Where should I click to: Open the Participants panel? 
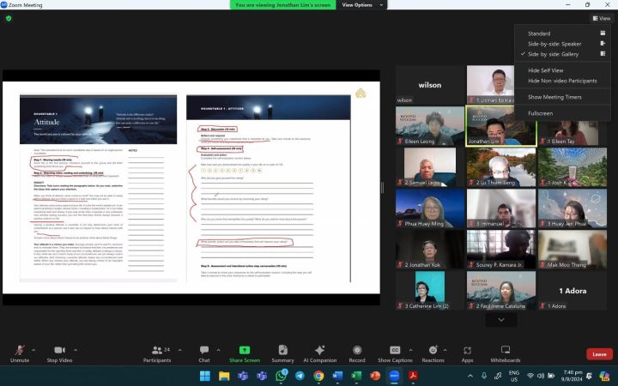click(x=156, y=353)
